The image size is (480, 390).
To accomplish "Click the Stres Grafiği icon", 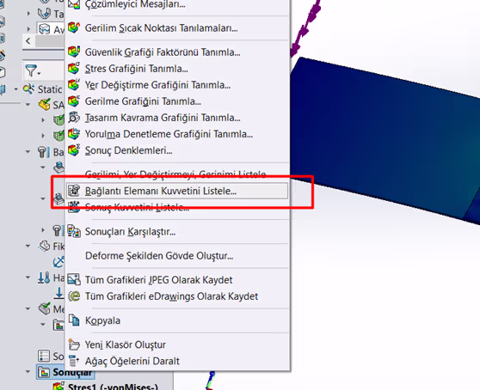I will coord(74,68).
